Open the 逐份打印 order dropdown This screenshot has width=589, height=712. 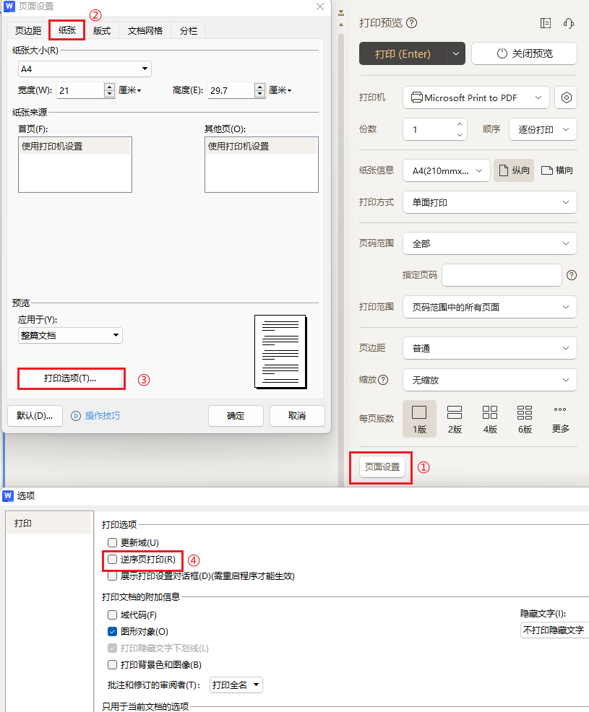tap(543, 129)
